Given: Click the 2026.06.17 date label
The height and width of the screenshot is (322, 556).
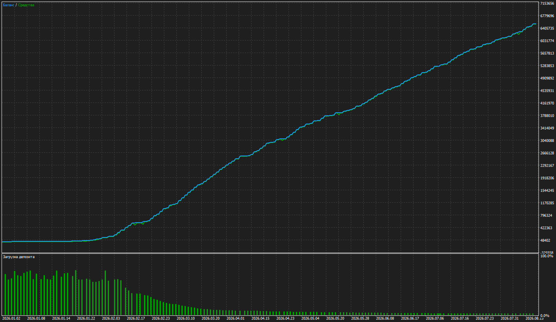Looking at the screenshot, I should pyautogui.click(x=410, y=318).
